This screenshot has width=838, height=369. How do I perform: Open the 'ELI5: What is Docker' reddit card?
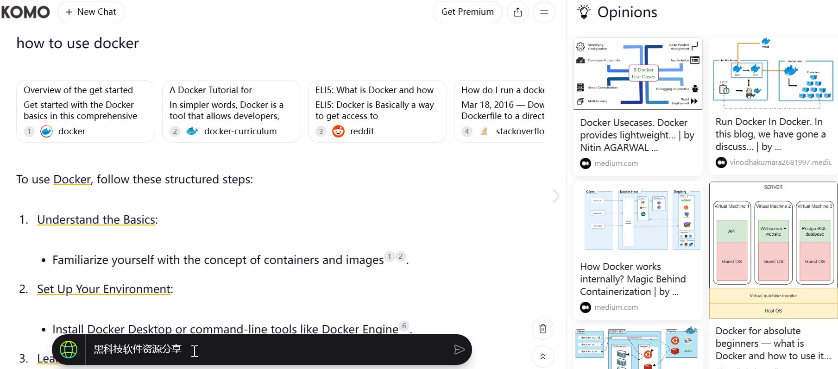378,111
